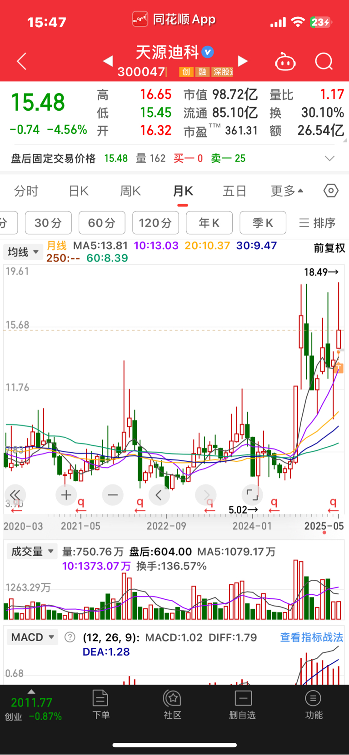Open the search magnifier icon
Viewport: 349px width, 755px height.
(324, 61)
